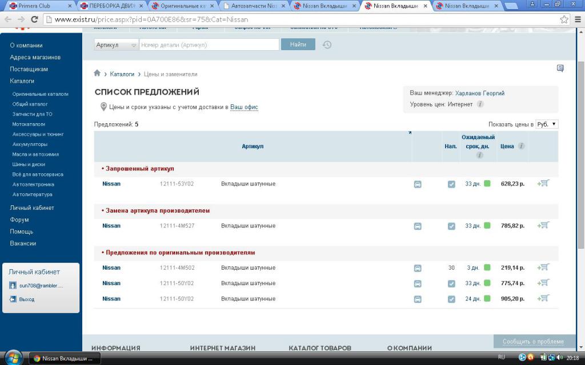Add Nissan 12111-4M502 to cart
585x365 pixels.
(543, 267)
